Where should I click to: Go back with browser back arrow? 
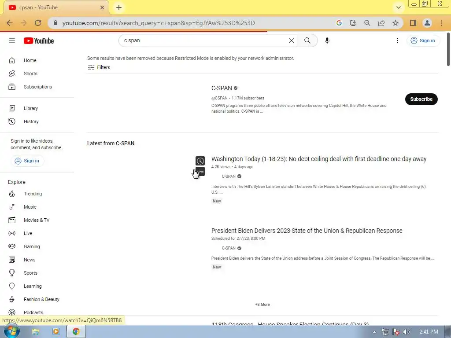coord(10,23)
